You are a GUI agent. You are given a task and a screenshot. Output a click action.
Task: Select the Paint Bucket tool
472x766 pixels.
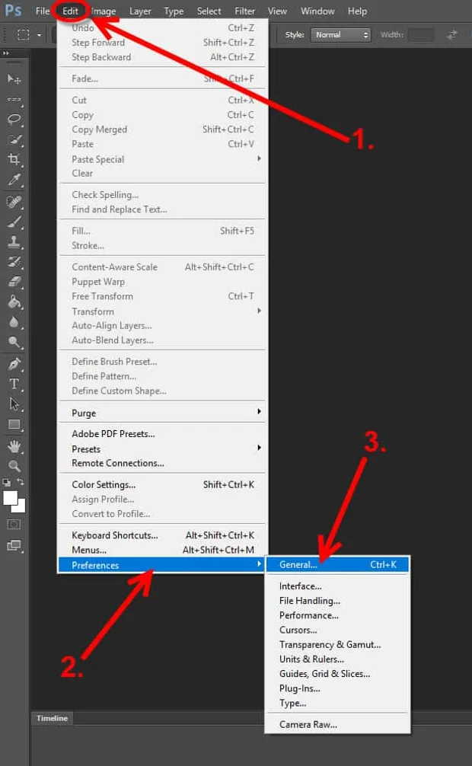(x=14, y=302)
